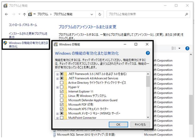Click the プログラム breadcrumb item
The height and width of the screenshot is (138, 195).
coord(43,14)
